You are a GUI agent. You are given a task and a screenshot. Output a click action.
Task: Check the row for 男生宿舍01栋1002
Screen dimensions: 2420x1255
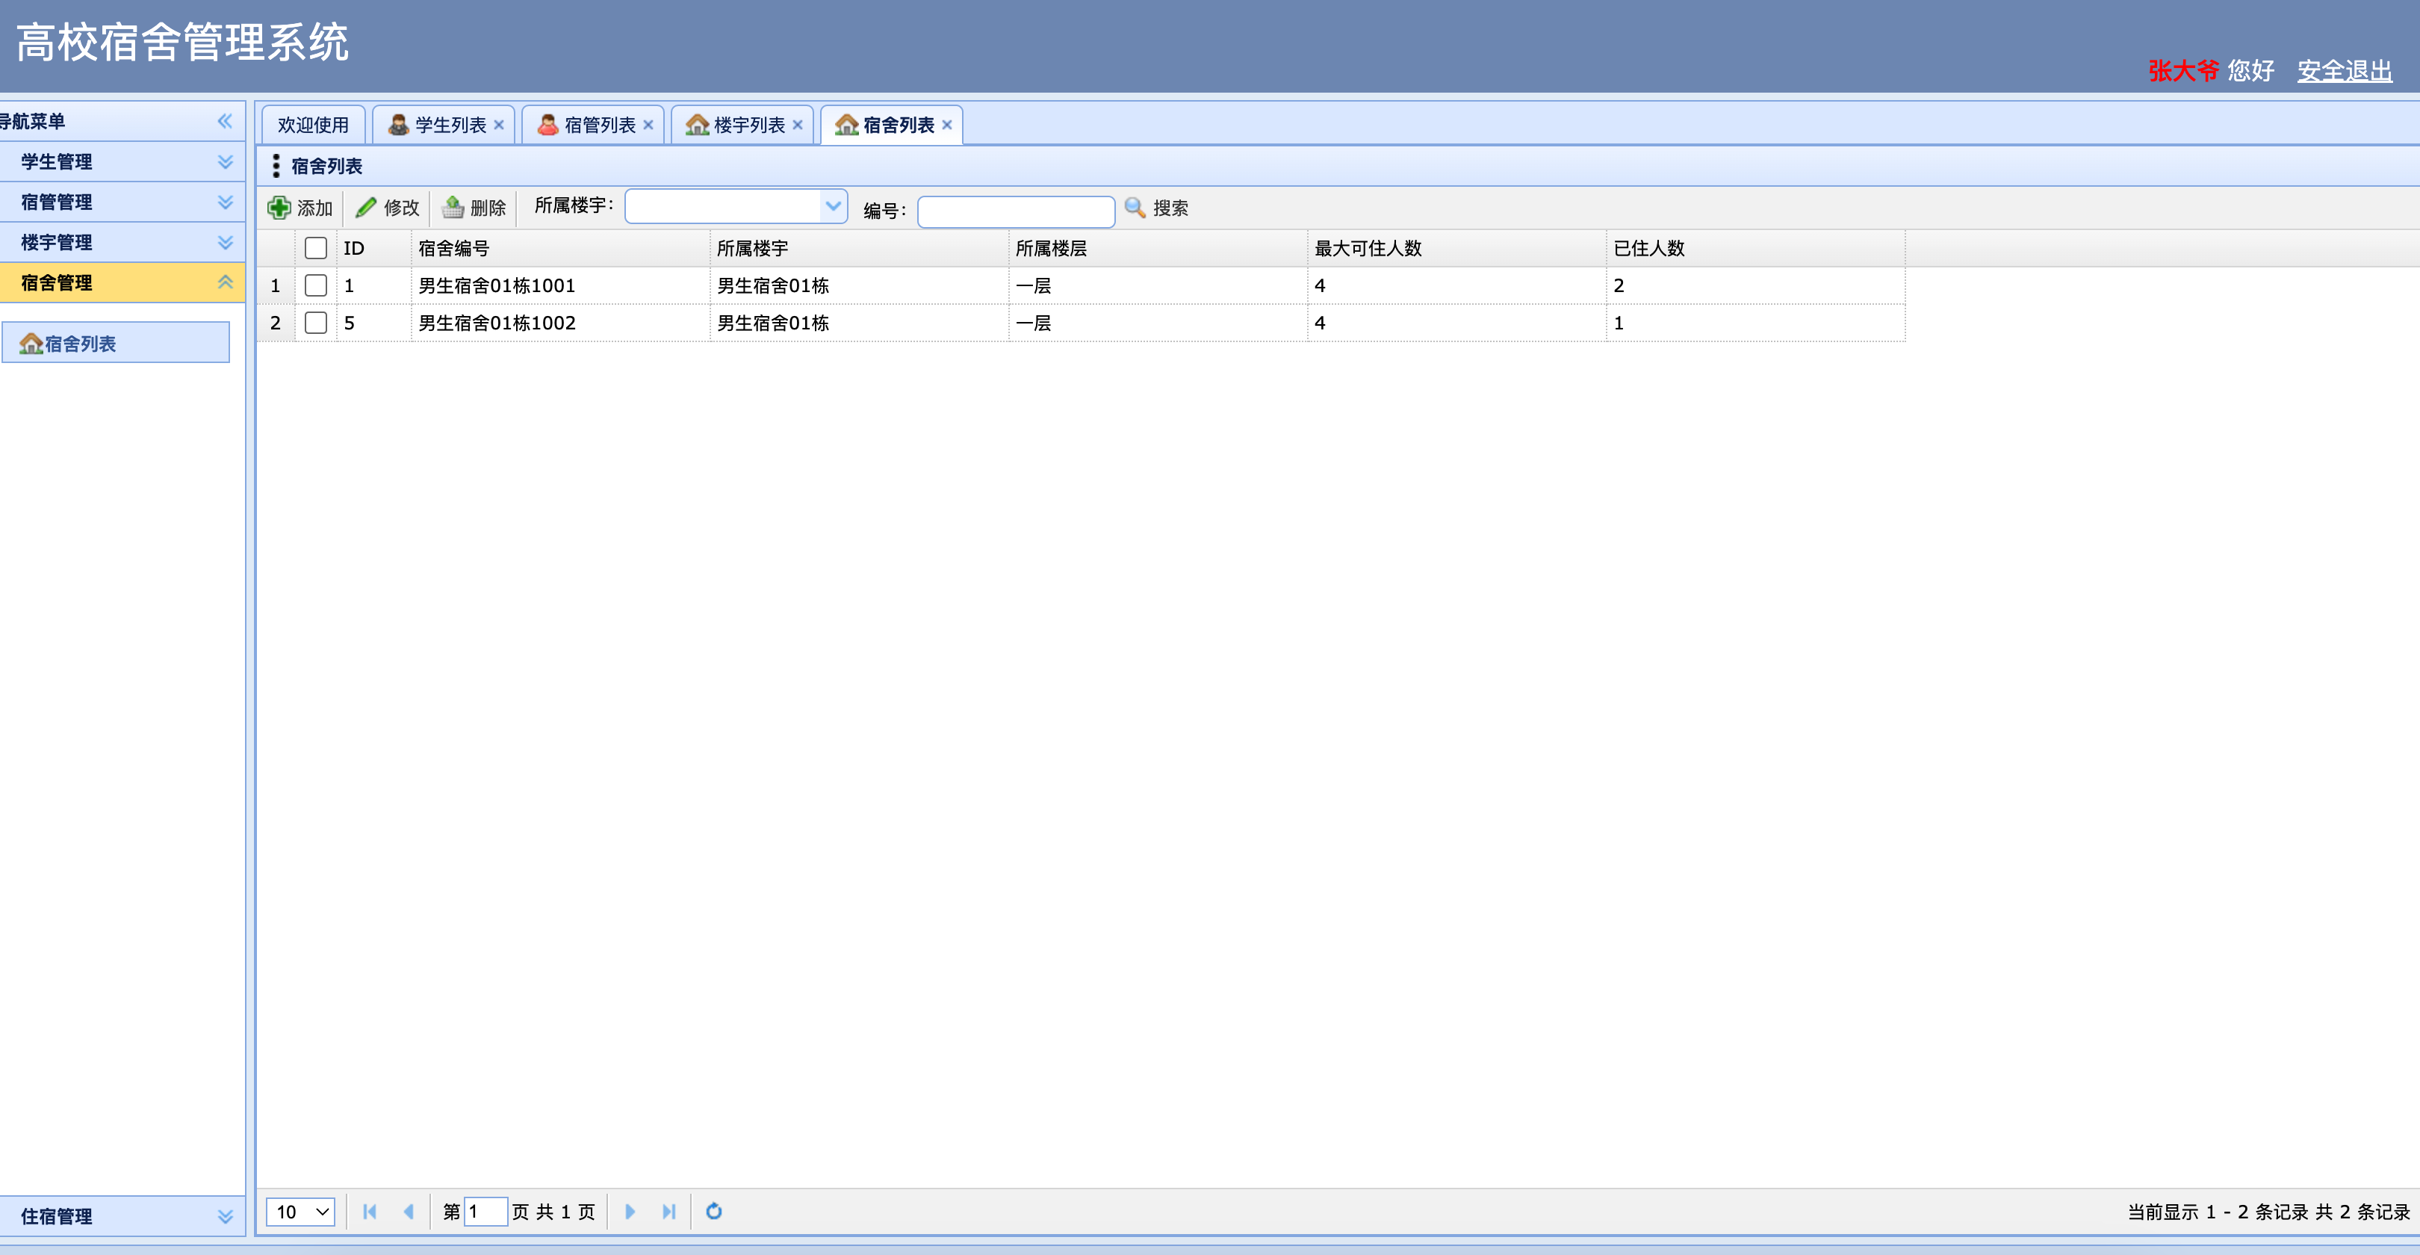(x=316, y=323)
